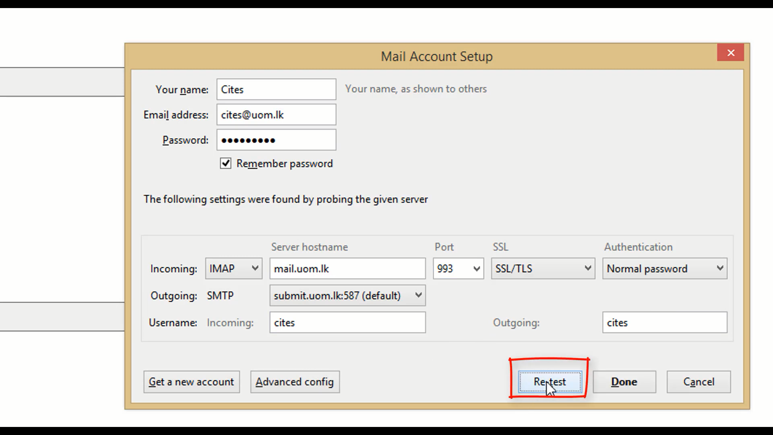The width and height of the screenshot is (773, 435).
Task: Click the port dropdown arrow
Action: tap(477, 269)
